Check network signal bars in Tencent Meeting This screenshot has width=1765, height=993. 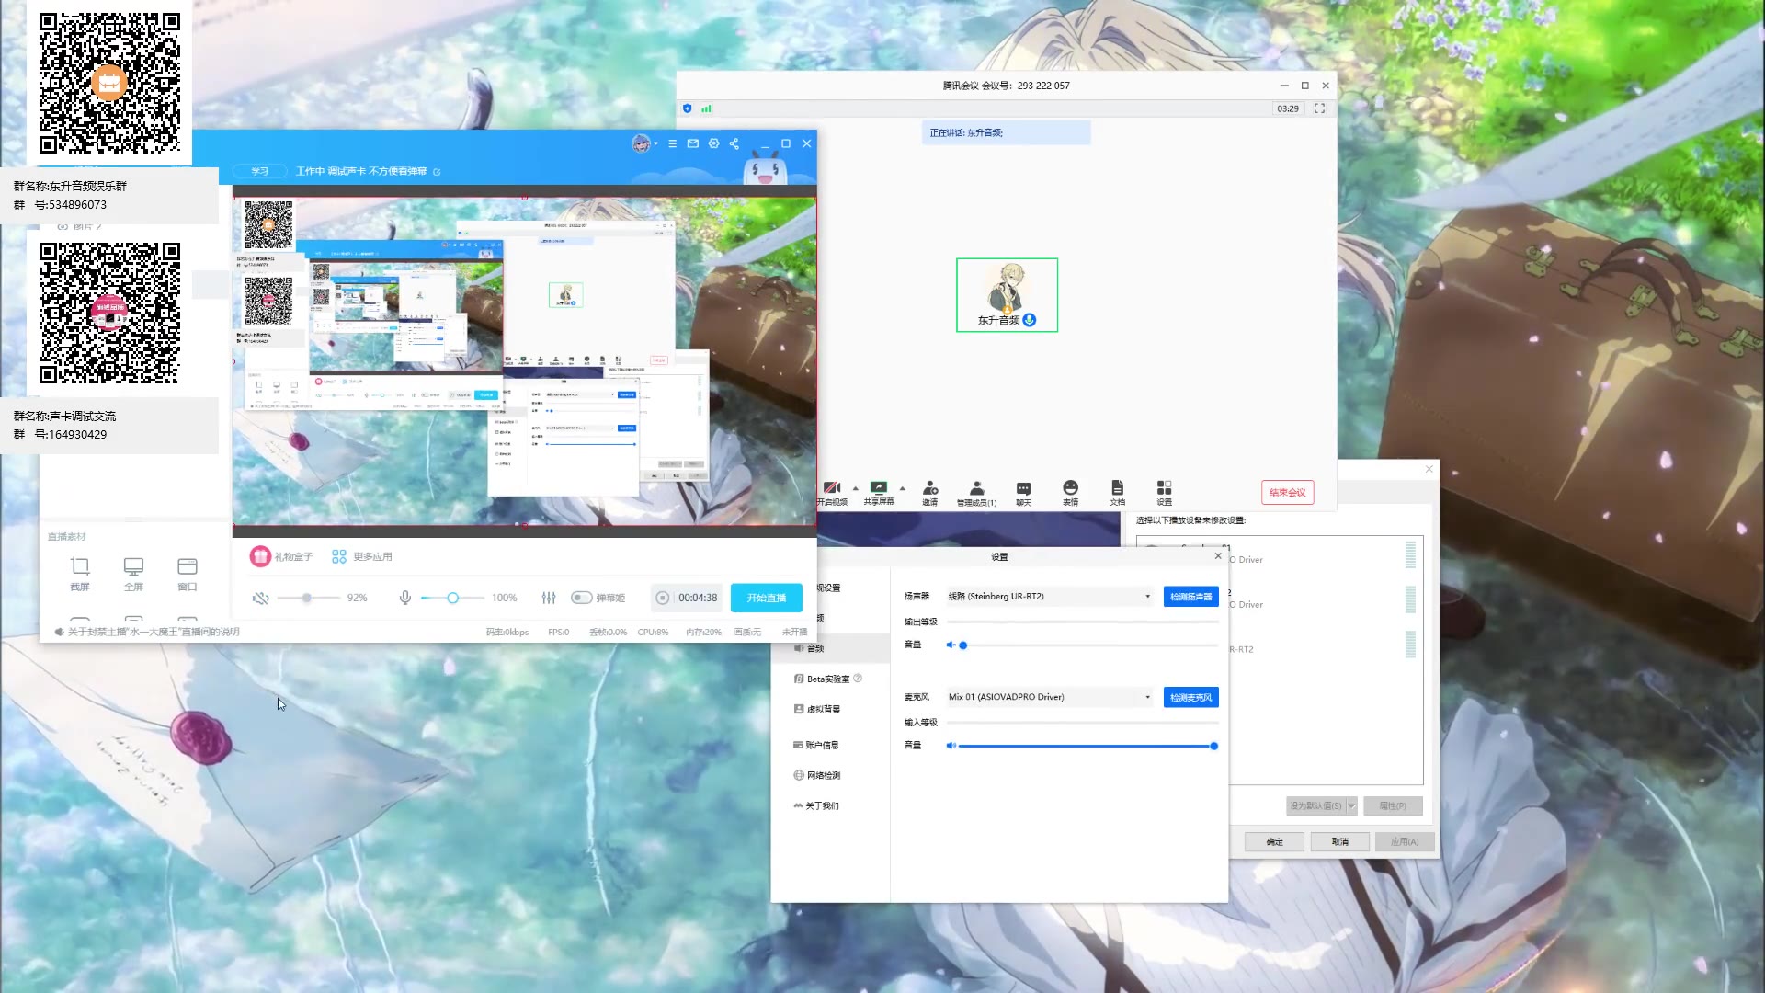[x=706, y=108]
